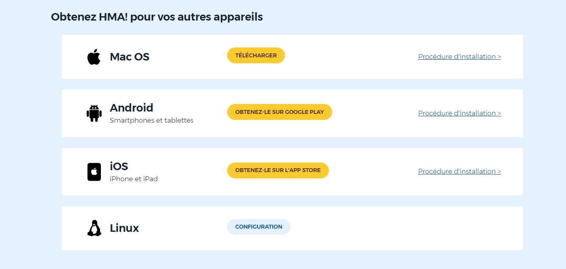Click the iPhone et iPad subtitle

[134, 179]
